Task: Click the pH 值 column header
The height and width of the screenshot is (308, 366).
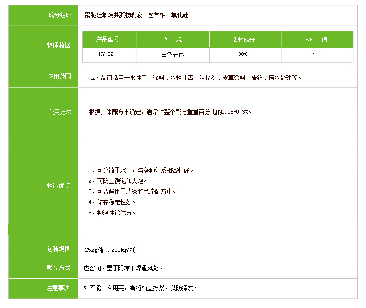Action: (317, 40)
